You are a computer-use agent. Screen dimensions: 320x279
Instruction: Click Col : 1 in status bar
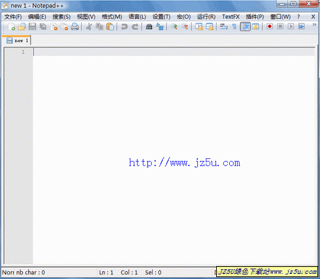click(129, 273)
